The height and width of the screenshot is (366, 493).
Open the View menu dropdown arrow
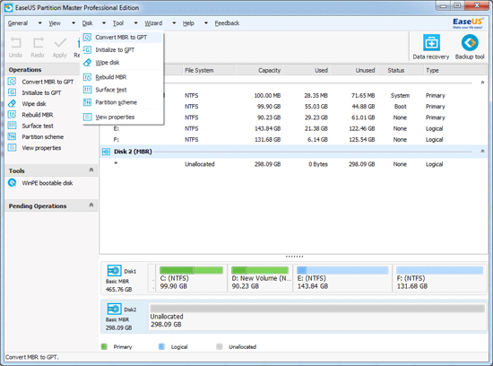[x=74, y=23]
